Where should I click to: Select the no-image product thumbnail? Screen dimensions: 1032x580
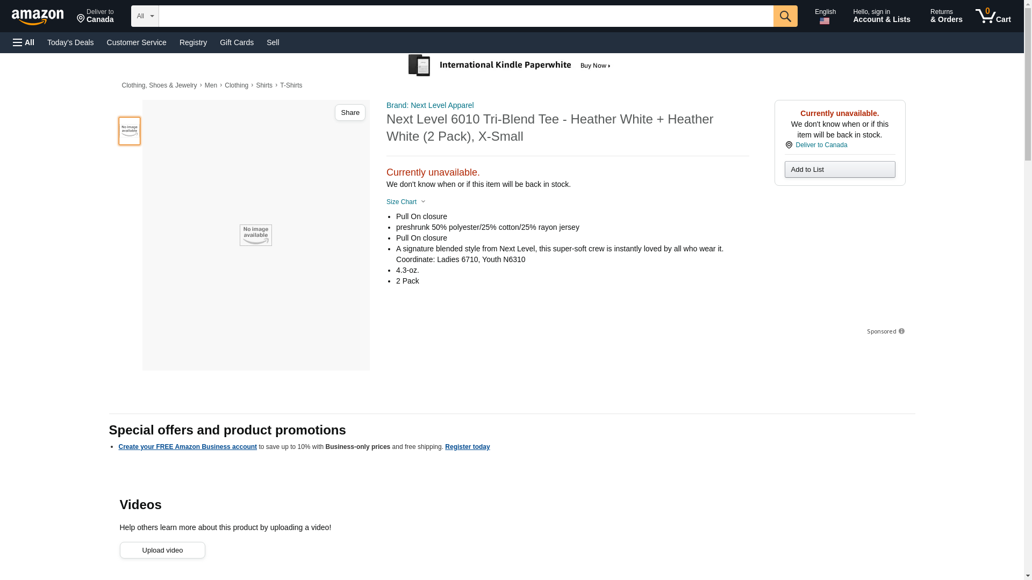pyautogui.click(x=129, y=131)
